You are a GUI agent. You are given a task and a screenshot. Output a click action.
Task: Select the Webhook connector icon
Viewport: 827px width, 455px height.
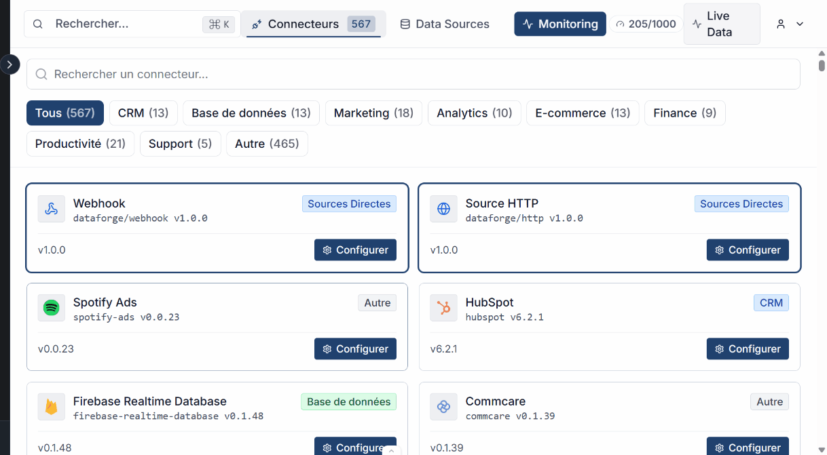[x=51, y=209]
